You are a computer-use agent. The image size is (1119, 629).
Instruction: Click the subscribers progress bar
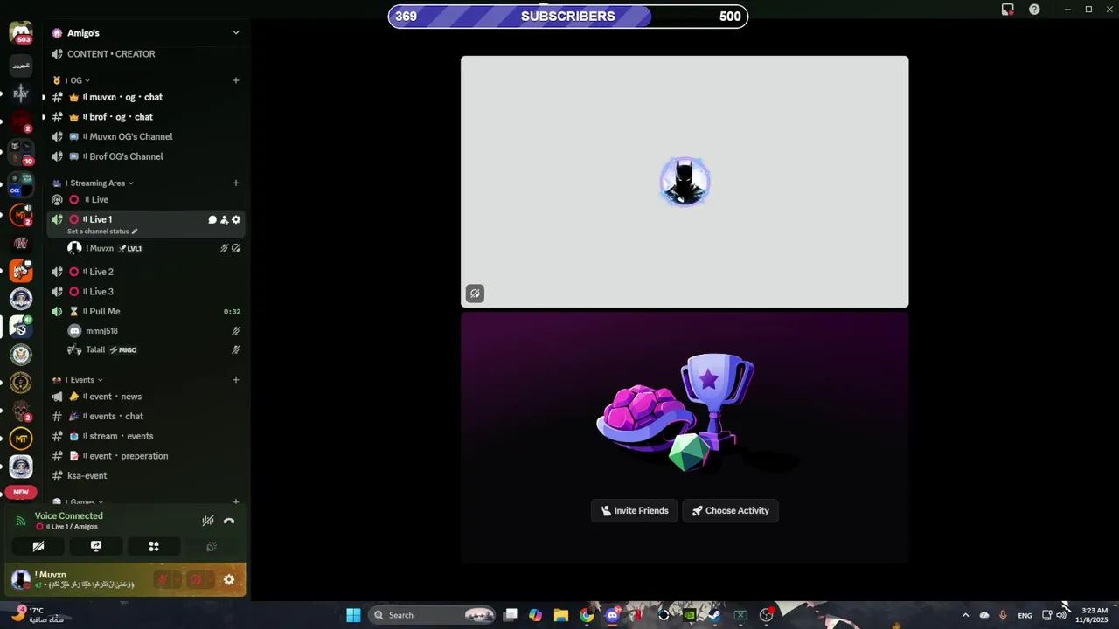coord(568,16)
